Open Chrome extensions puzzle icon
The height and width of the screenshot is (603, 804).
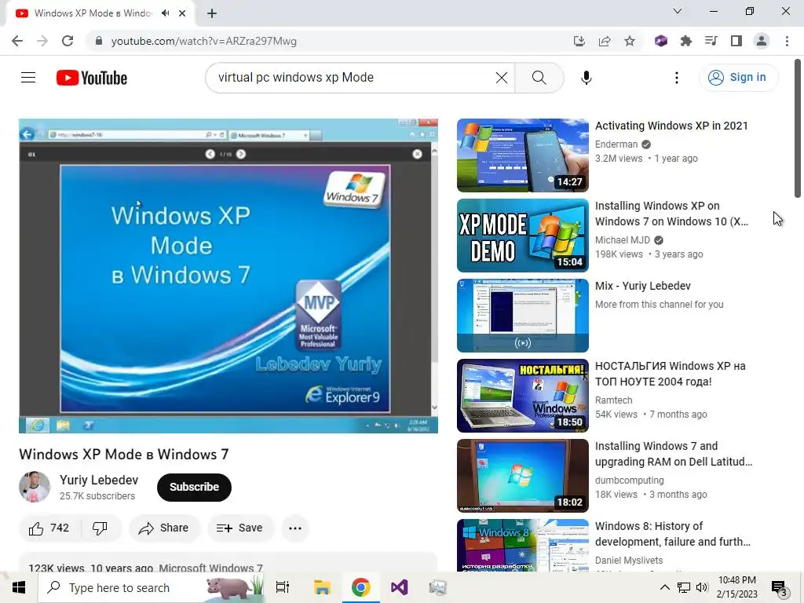685,41
